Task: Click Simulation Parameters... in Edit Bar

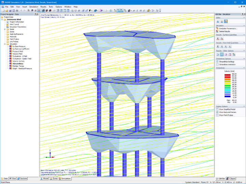Action: (228, 29)
